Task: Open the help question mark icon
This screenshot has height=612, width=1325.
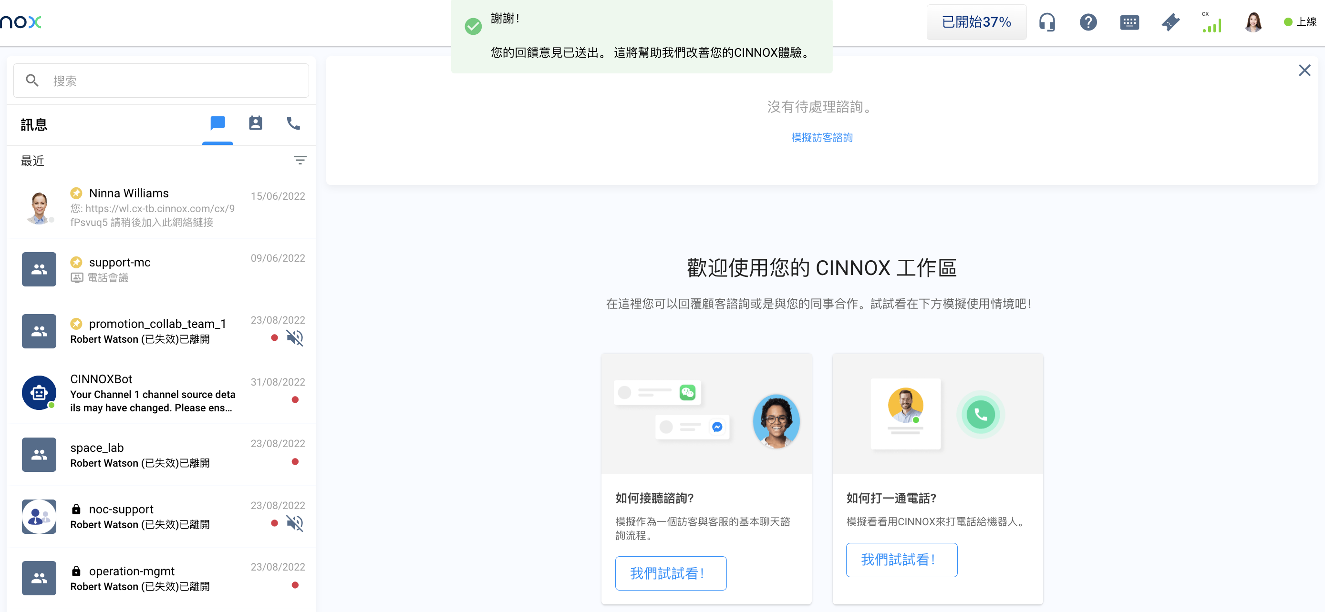Action: click(1088, 22)
